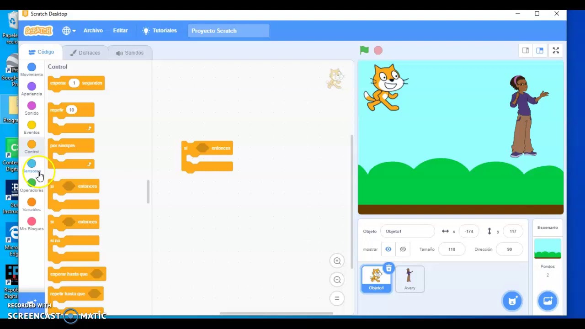The height and width of the screenshot is (329, 585).
Task: Select the Apariencia block category
Action: tap(32, 89)
